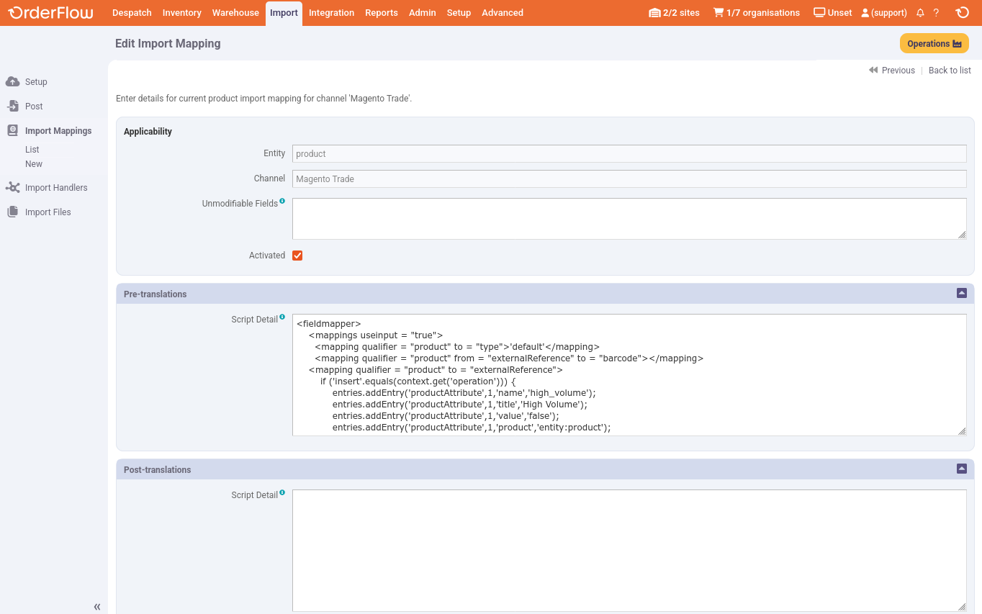The height and width of the screenshot is (614, 982).
Task: Collapse the Pre-translations panel
Action: pyautogui.click(x=961, y=293)
